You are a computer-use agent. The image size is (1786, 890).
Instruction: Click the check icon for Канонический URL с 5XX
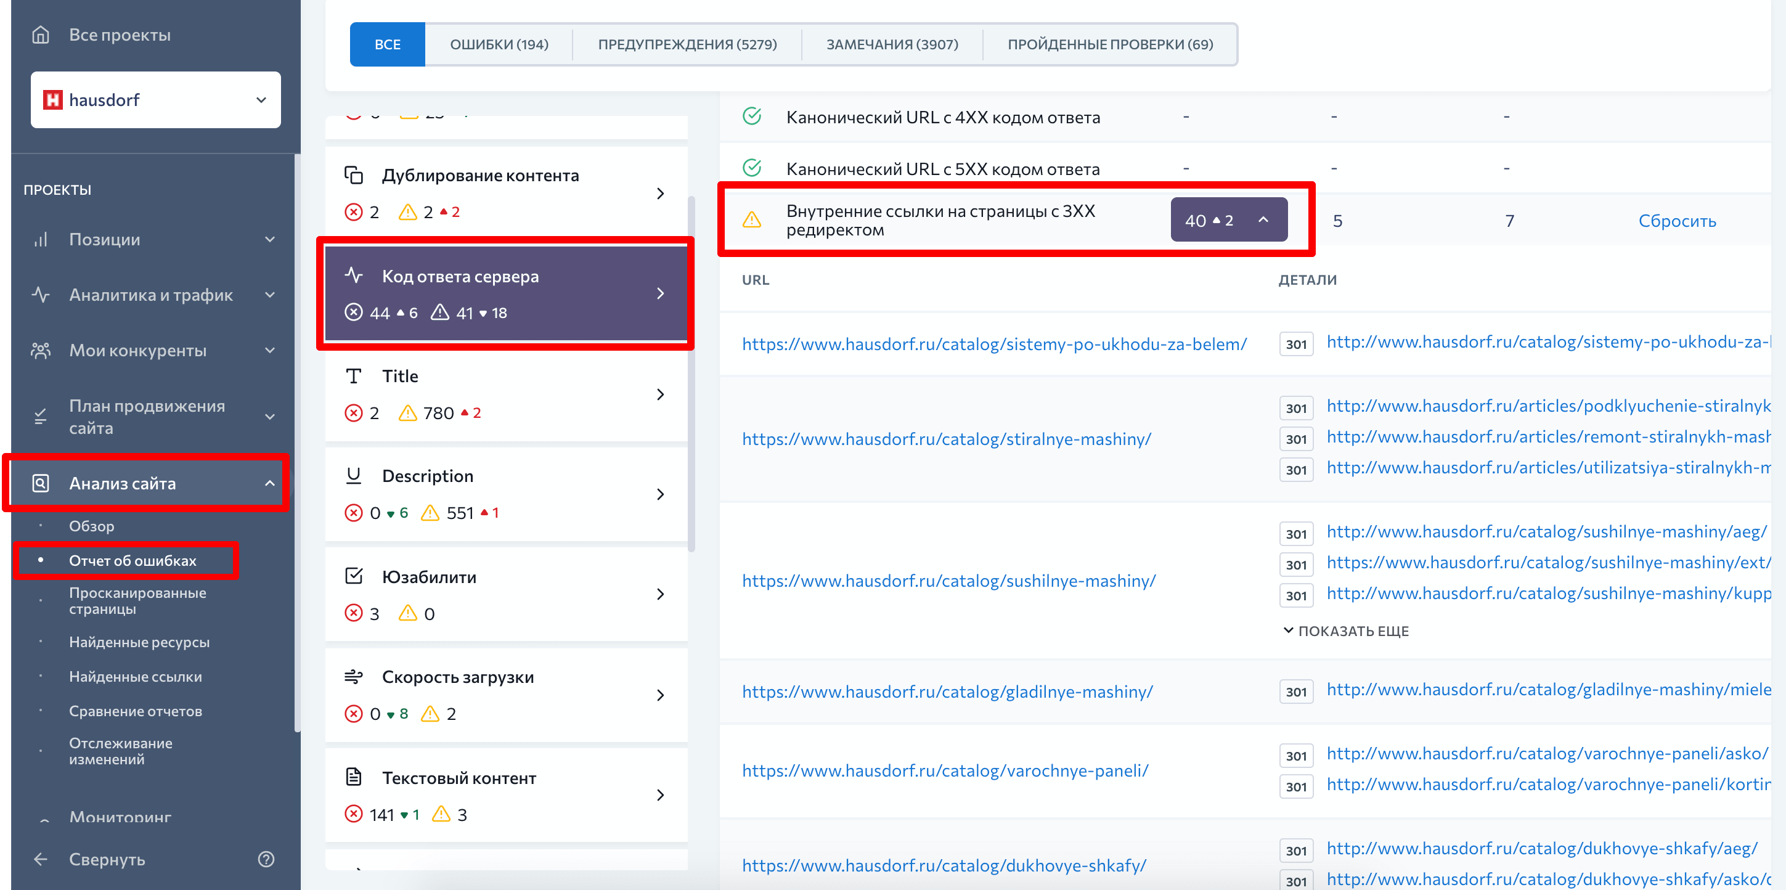(x=752, y=168)
